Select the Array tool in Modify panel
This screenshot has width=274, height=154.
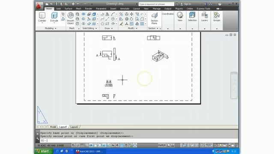[142, 24]
